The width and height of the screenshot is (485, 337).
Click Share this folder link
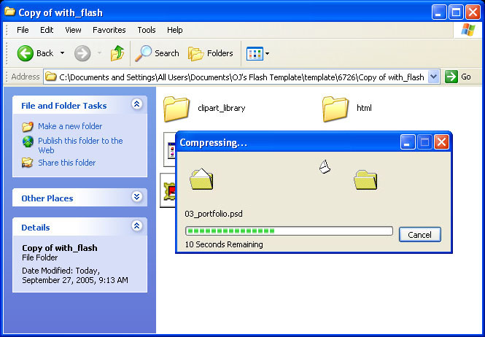click(x=66, y=163)
